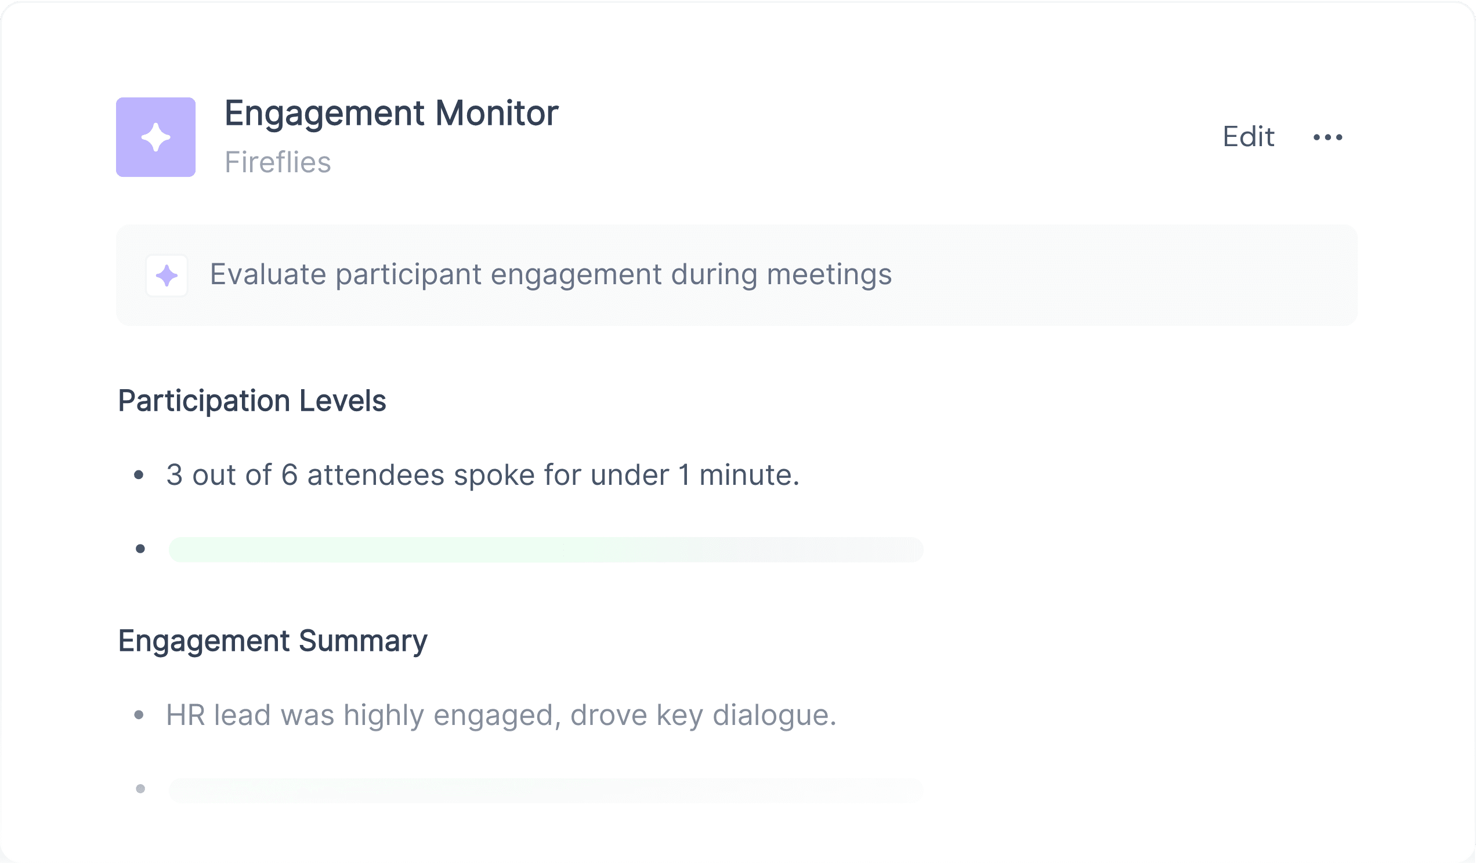Click the '3 out of 6 attendees' bullet text
The width and height of the screenshot is (1476, 863).
pos(483,475)
